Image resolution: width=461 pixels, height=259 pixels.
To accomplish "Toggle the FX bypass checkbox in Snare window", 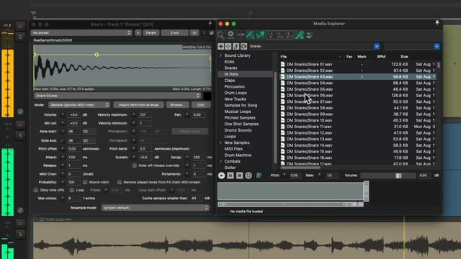I will point(211,33).
